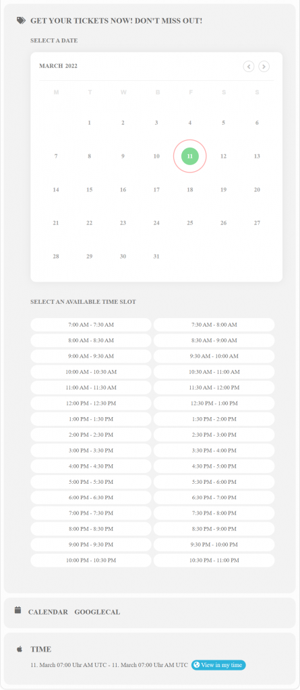
Task: Select the highlighted date 11
Action: [190, 156]
